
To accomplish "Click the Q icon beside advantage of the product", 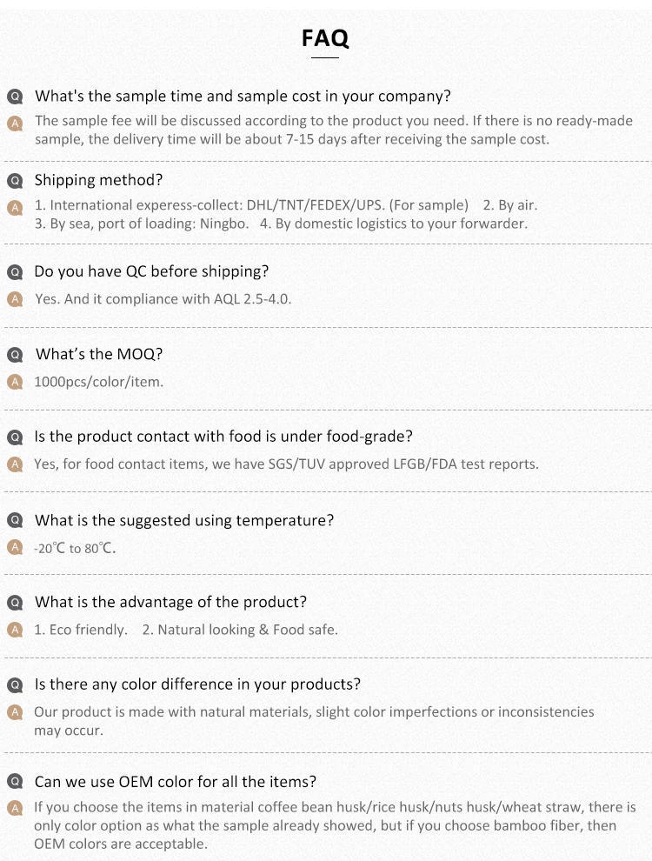I will click(x=14, y=603).
